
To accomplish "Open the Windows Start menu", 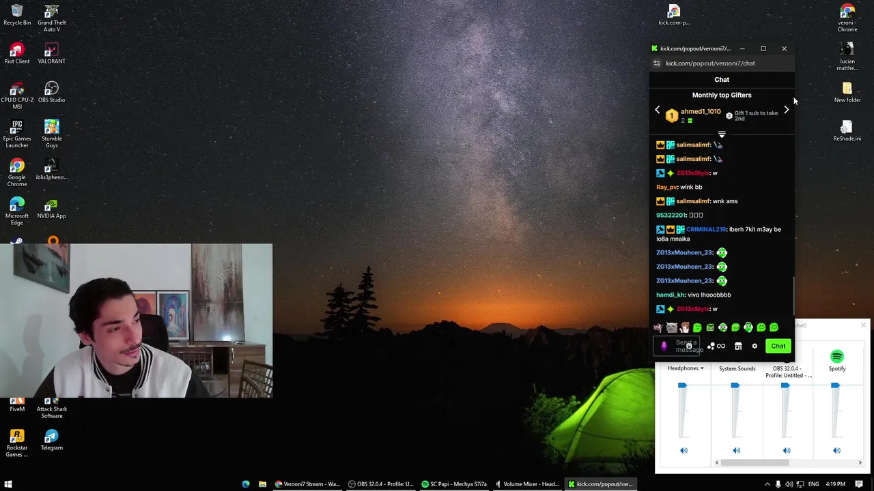I will click(8, 484).
